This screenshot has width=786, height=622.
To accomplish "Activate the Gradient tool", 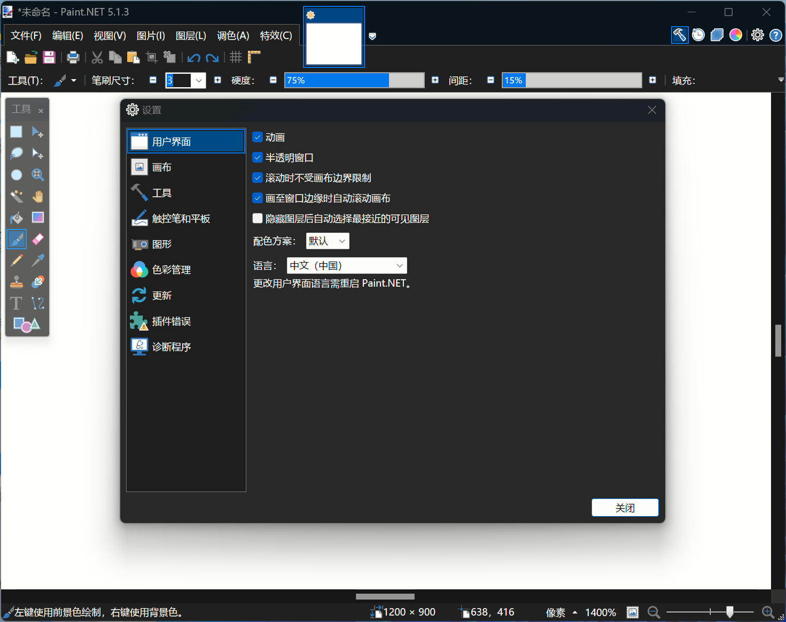I will (37, 218).
